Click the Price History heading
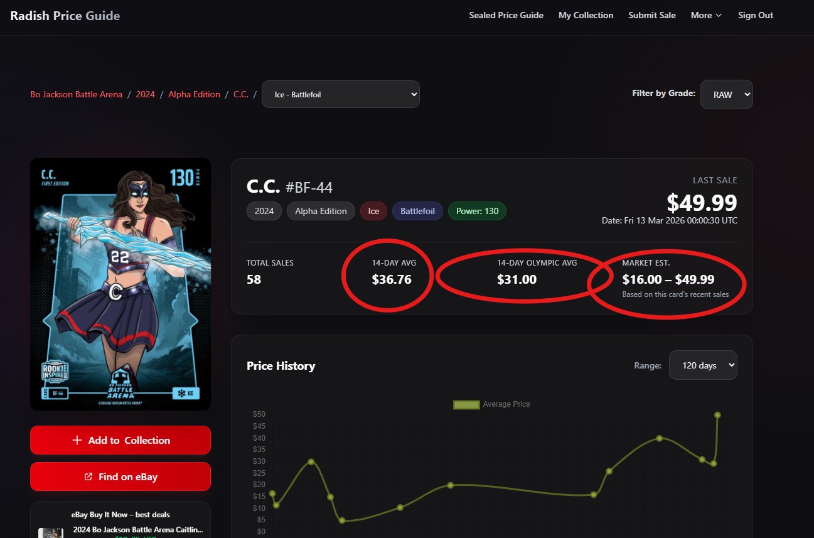This screenshot has width=814, height=538. [x=281, y=366]
